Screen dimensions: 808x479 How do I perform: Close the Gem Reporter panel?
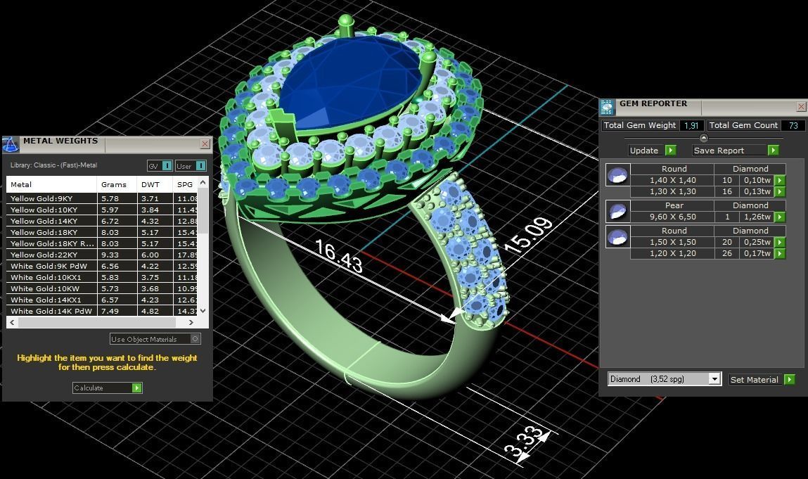click(801, 107)
